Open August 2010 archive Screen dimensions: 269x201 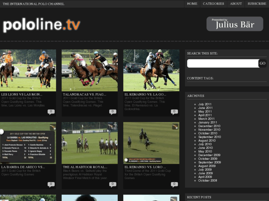207,141
